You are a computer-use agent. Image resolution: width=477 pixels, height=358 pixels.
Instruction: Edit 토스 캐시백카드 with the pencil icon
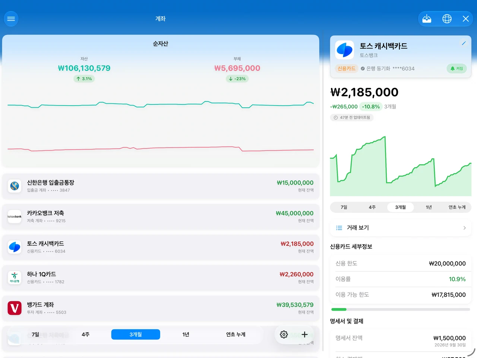[464, 43]
